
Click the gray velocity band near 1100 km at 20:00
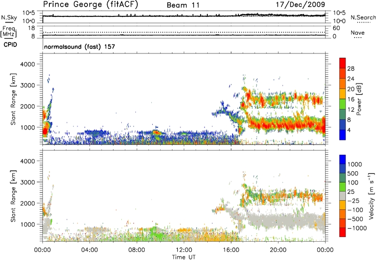tap(278, 219)
